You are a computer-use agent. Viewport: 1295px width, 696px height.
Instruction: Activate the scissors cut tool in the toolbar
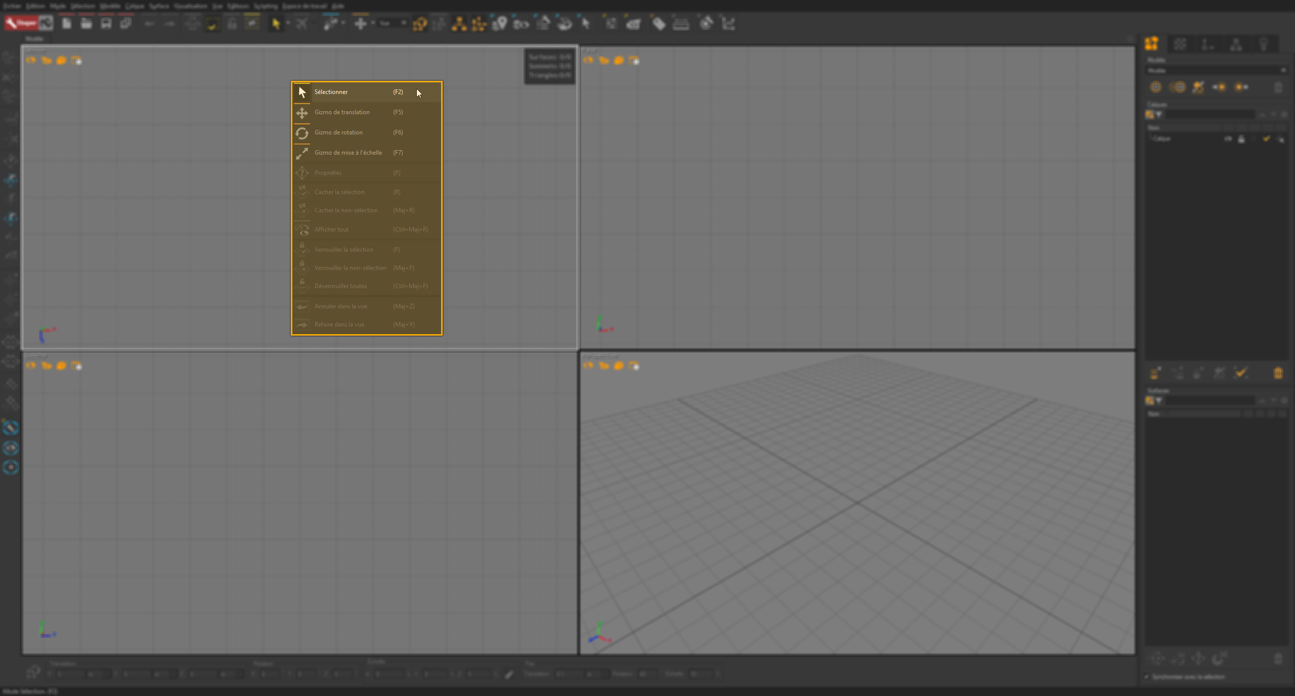coord(303,23)
